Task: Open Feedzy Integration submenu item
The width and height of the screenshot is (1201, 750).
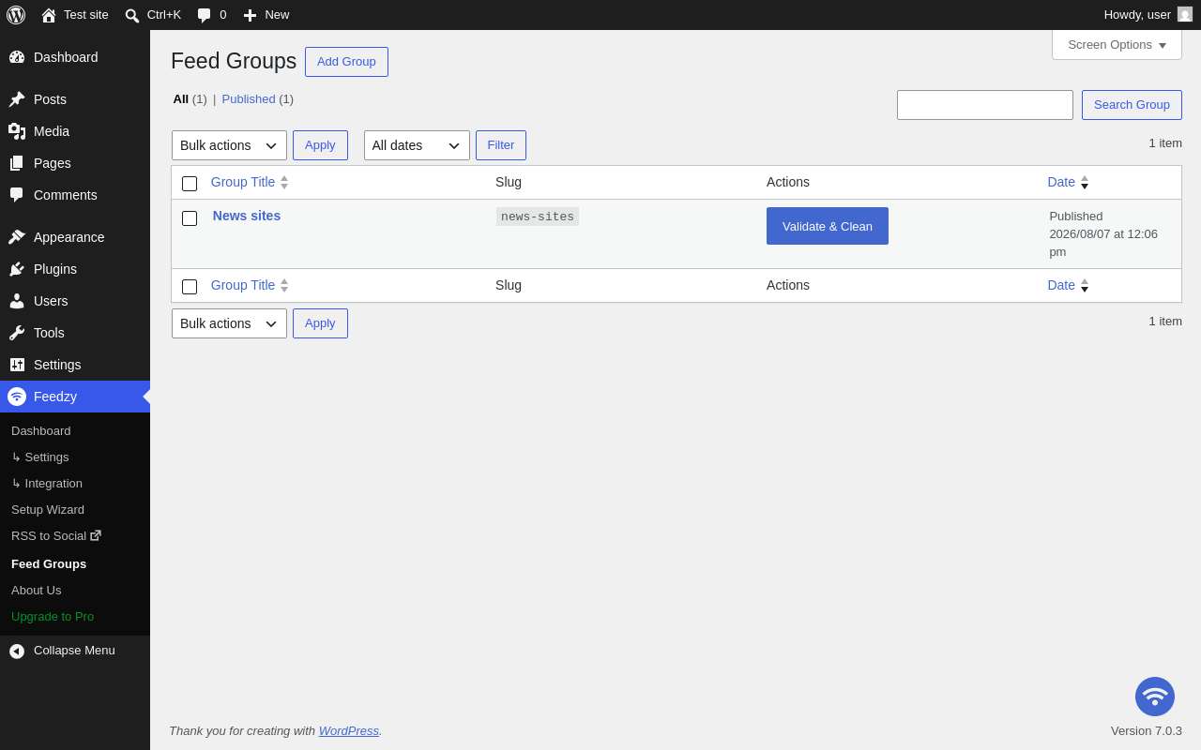Action: [x=47, y=483]
